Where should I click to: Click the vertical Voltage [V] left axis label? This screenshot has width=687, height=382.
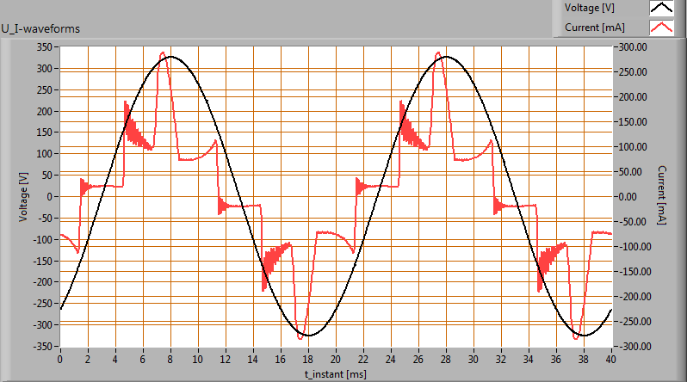click(x=23, y=196)
